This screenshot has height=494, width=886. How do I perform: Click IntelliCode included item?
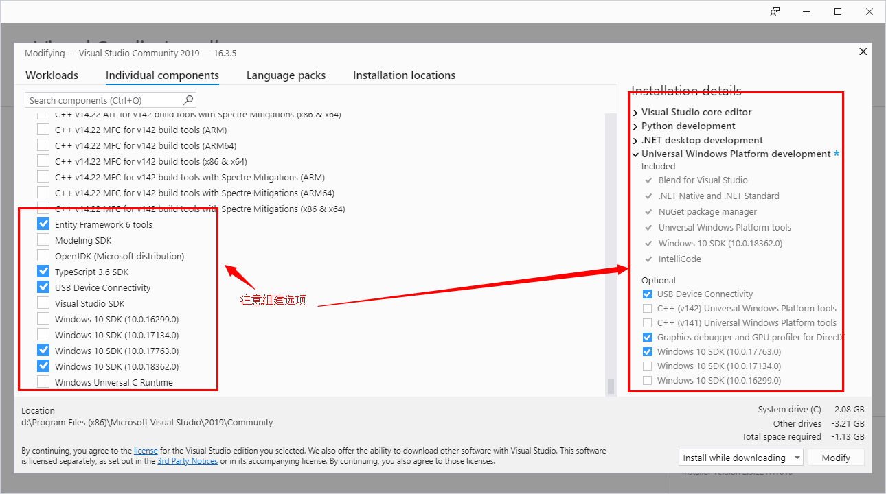tap(679, 259)
